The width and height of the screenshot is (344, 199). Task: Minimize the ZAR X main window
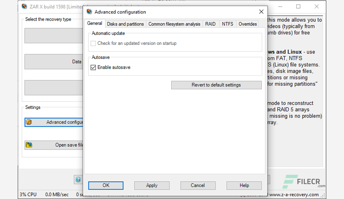(280, 7)
